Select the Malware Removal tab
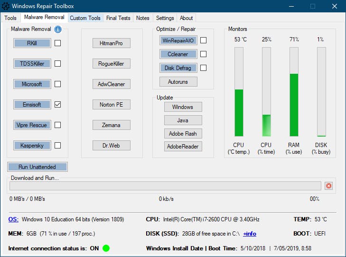 pos(44,17)
